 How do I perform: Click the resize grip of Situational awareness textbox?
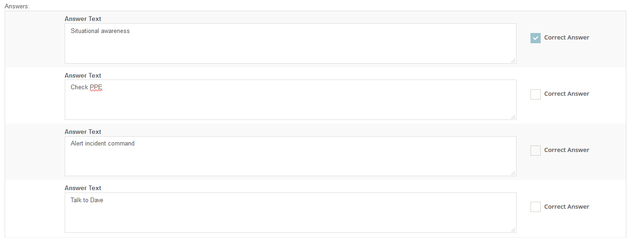[513, 60]
